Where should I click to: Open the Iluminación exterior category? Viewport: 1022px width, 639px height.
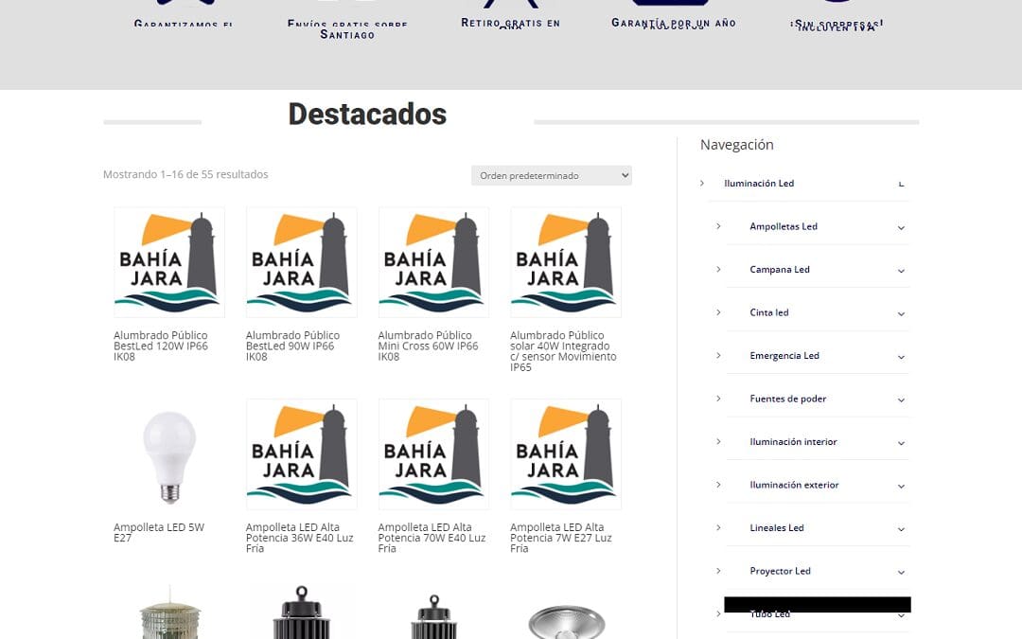coord(794,485)
